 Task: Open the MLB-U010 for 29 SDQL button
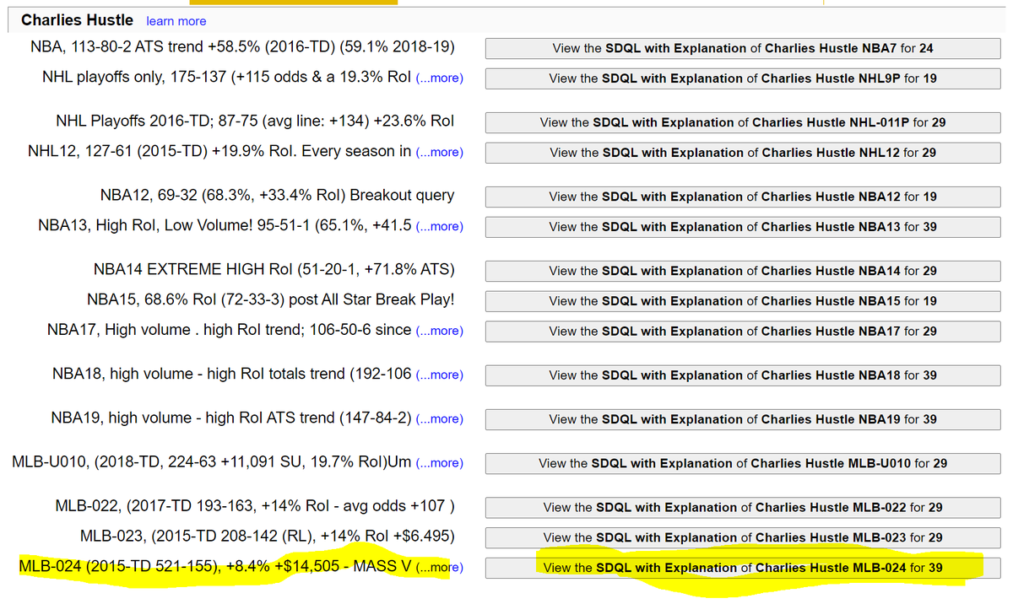tap(743, 463)
